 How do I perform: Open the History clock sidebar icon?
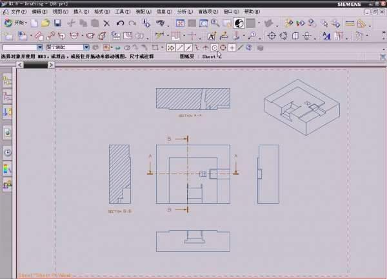click(7, 152)
